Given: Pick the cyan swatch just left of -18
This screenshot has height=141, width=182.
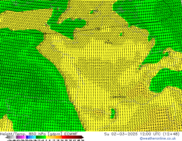Looking at the screenshot, I should (x=35, y=137).
